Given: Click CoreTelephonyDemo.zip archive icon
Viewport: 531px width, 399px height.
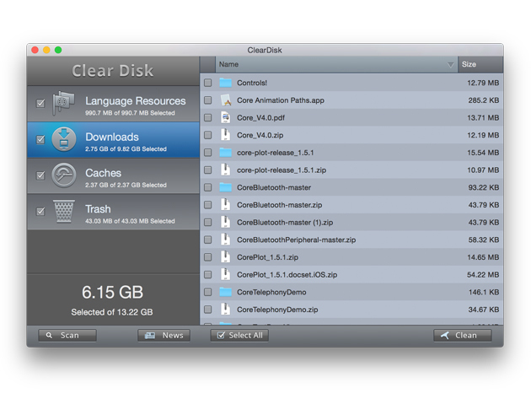Looking at the screenshot, I should tap(225, 310).
